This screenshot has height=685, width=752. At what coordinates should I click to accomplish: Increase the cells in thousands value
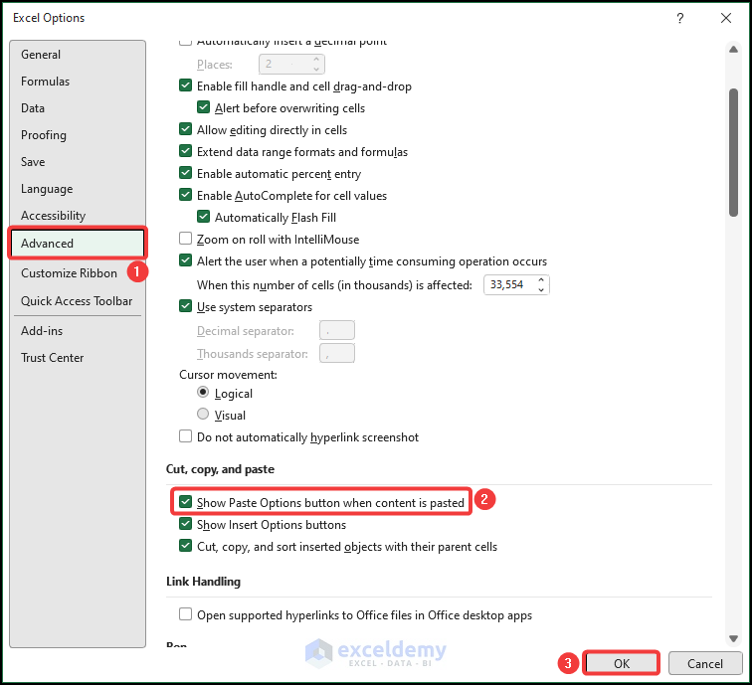(541, 280)
